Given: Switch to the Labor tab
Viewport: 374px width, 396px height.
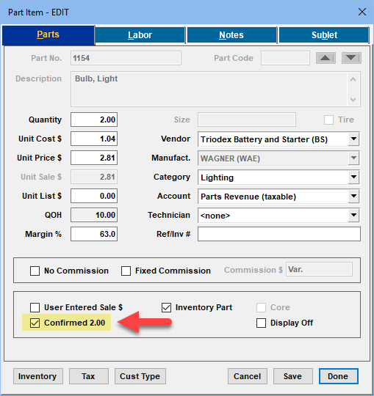Looking at the screenshot, I should [140, 35].
